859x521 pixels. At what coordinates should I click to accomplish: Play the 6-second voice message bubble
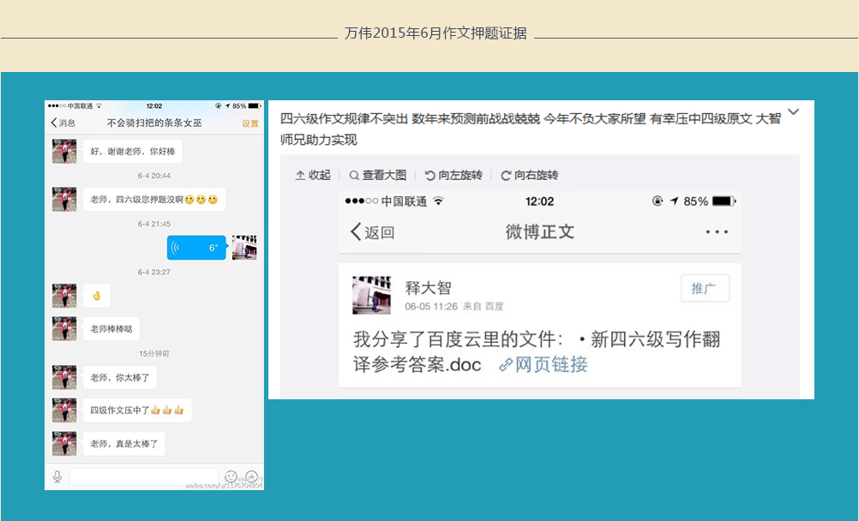coord(196,248)
